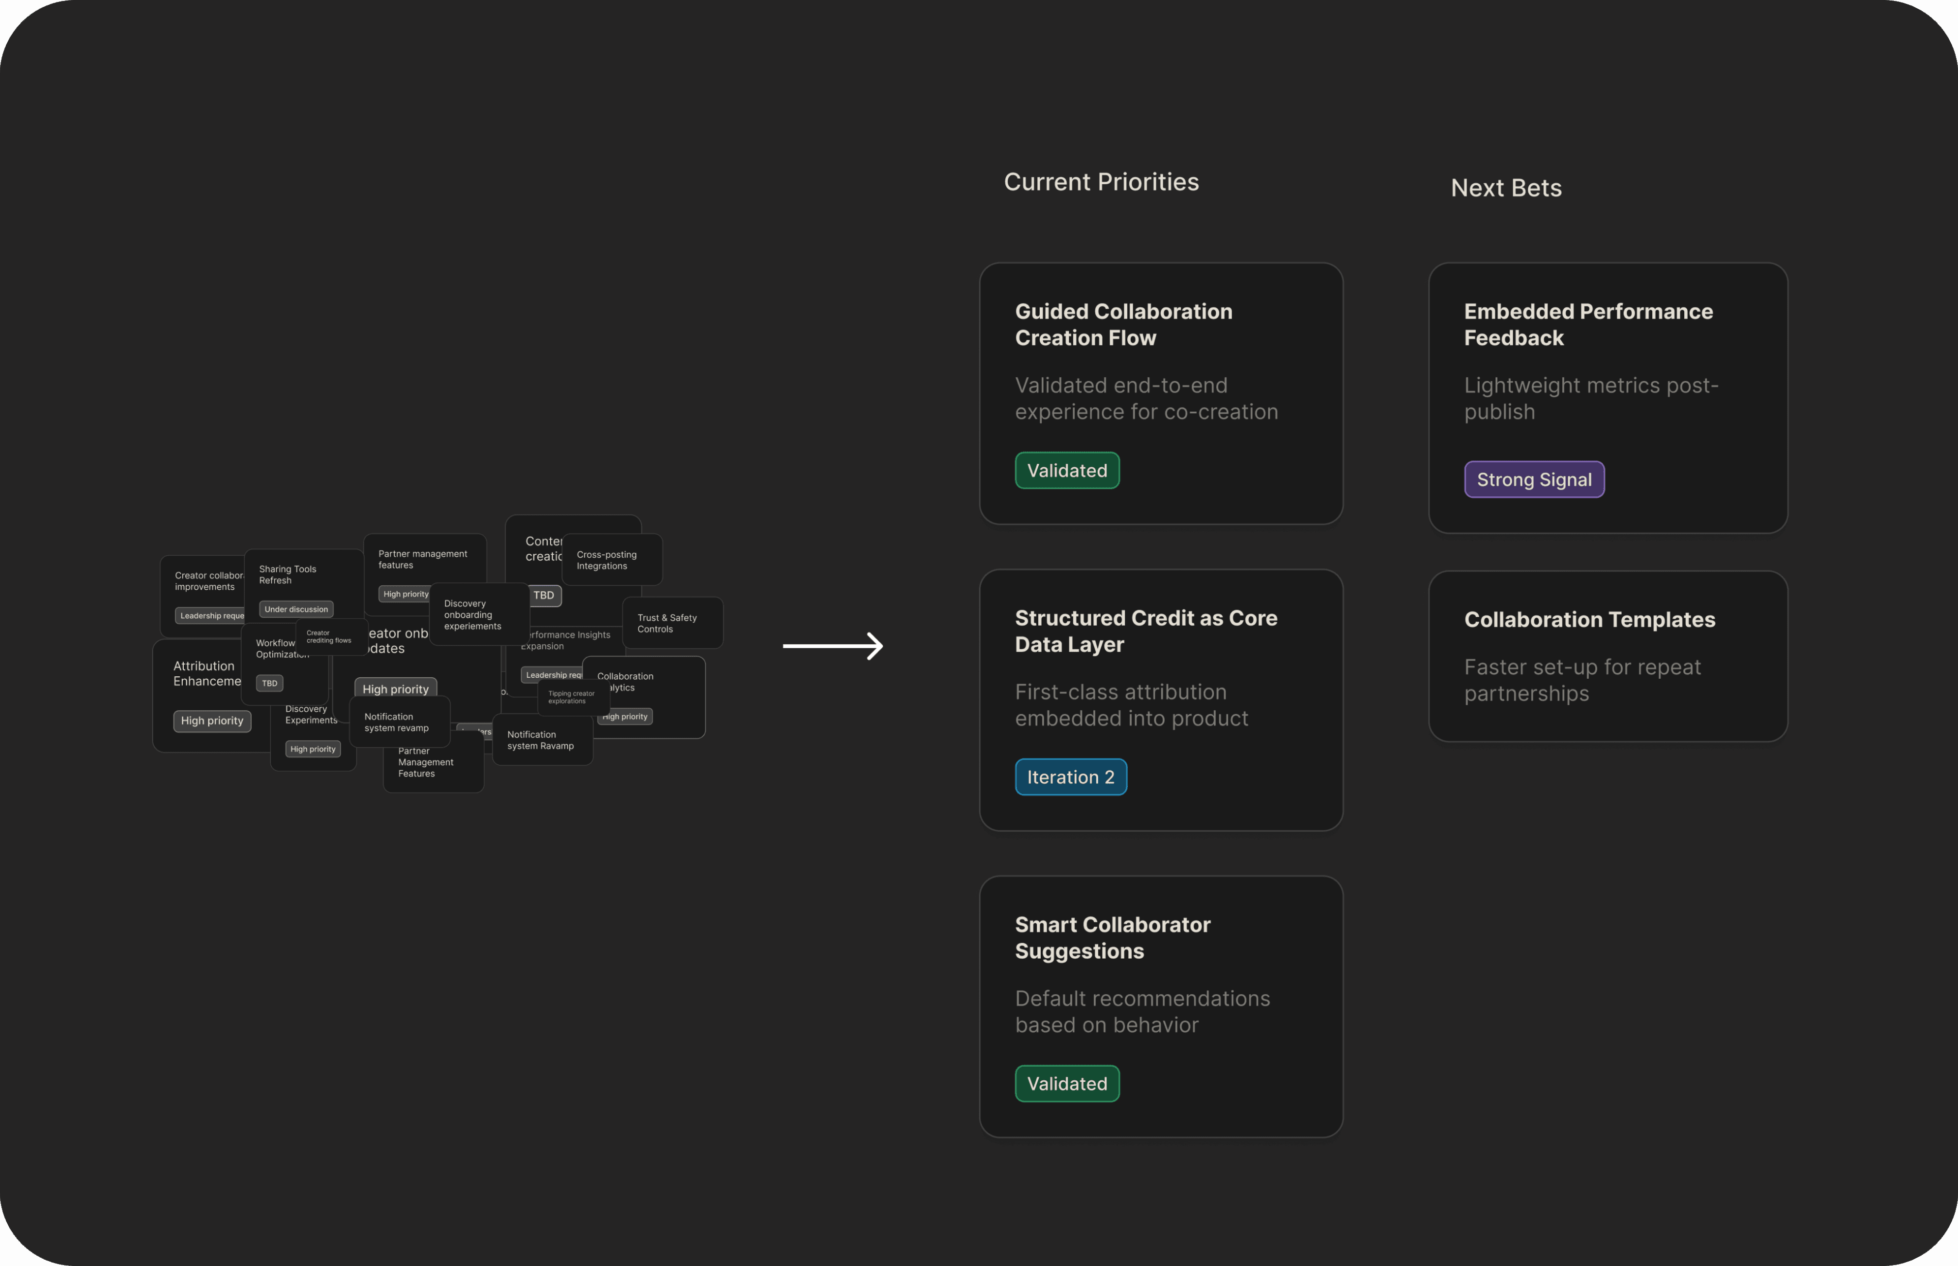Click Validated badge under Smart Collaborator Suggestions
This screenshot has width=1958, height=1266.
tap(1066, 1084)
